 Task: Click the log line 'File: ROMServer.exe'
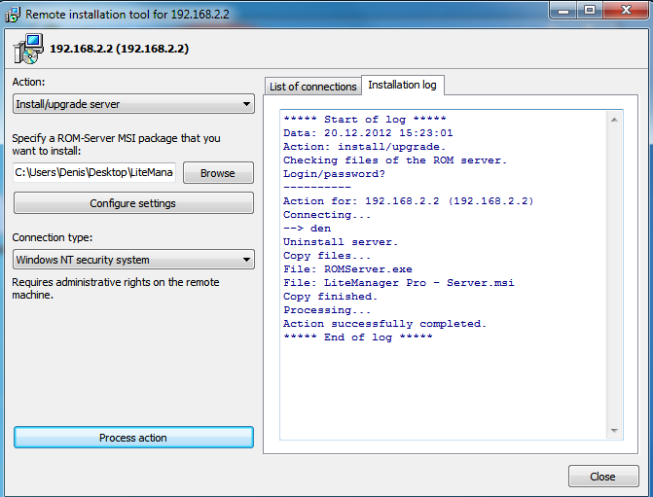(347, 269)
